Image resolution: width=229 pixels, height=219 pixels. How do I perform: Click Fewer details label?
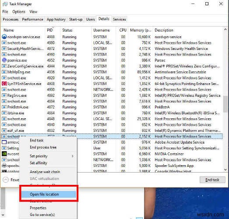(15, 180)
